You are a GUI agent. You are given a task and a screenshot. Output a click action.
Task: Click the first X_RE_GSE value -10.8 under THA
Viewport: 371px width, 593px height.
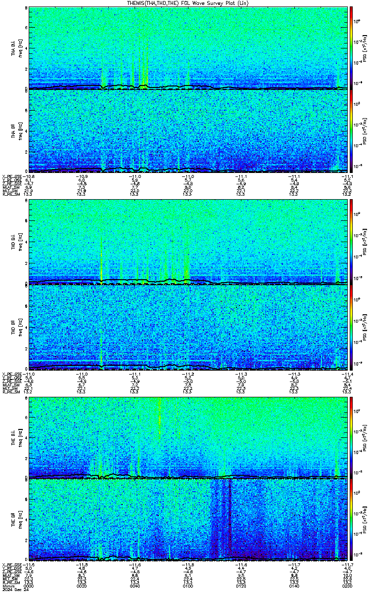28,176
